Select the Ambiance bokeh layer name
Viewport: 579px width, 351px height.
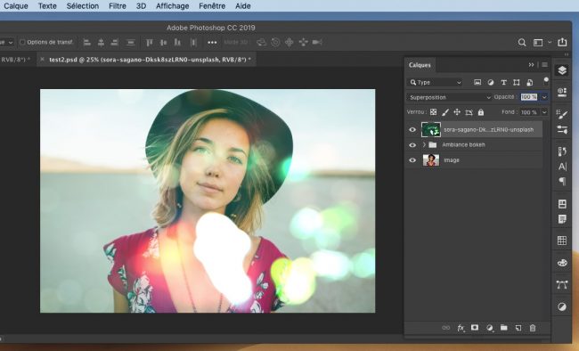(463, 144)
